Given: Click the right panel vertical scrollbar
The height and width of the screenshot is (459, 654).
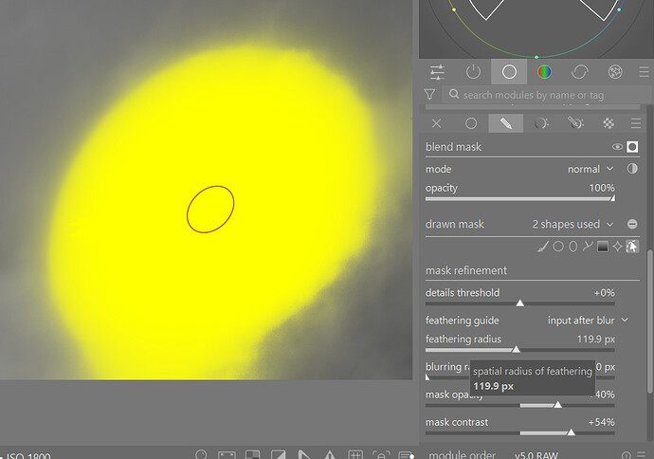Looking at the screenshot, I should point(649,321).
